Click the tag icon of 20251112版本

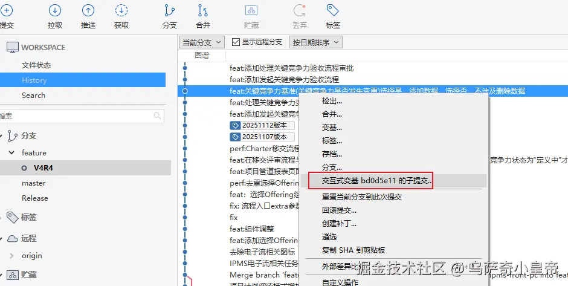tap(236, 126)
